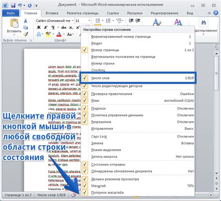Viewport: 221px width, 201px height.
Task: Click the bulleted list icon
Action: point(98,20)
